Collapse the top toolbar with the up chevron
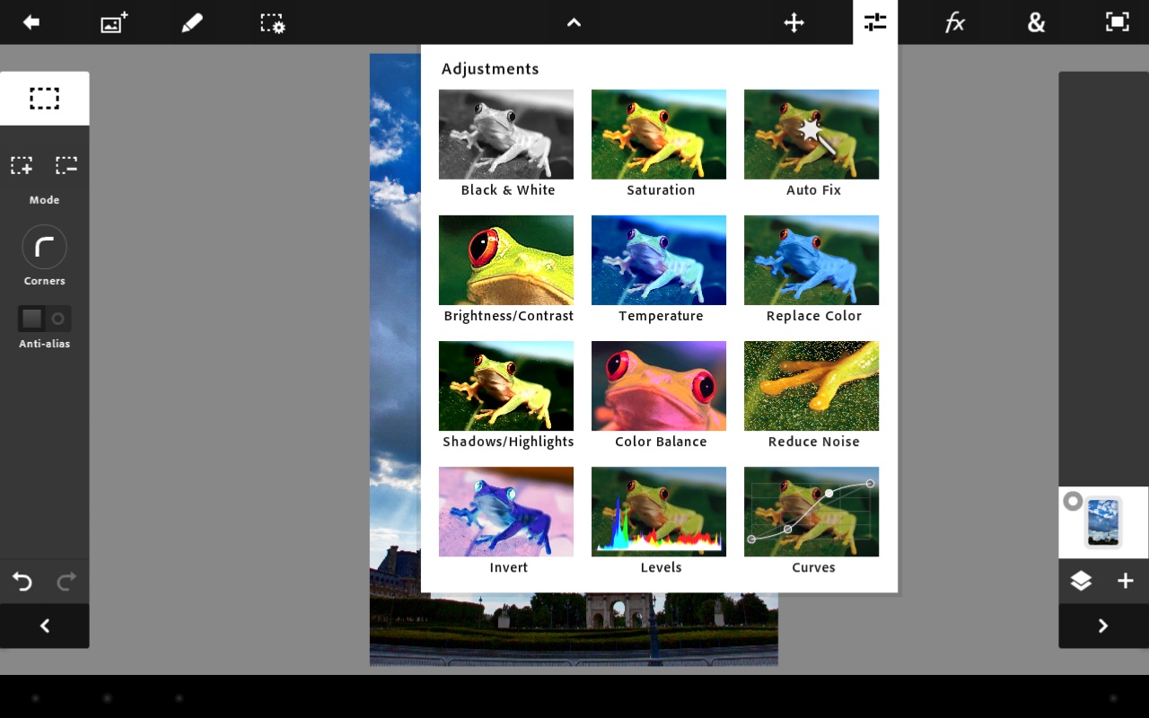 click(x=574, y=22)
